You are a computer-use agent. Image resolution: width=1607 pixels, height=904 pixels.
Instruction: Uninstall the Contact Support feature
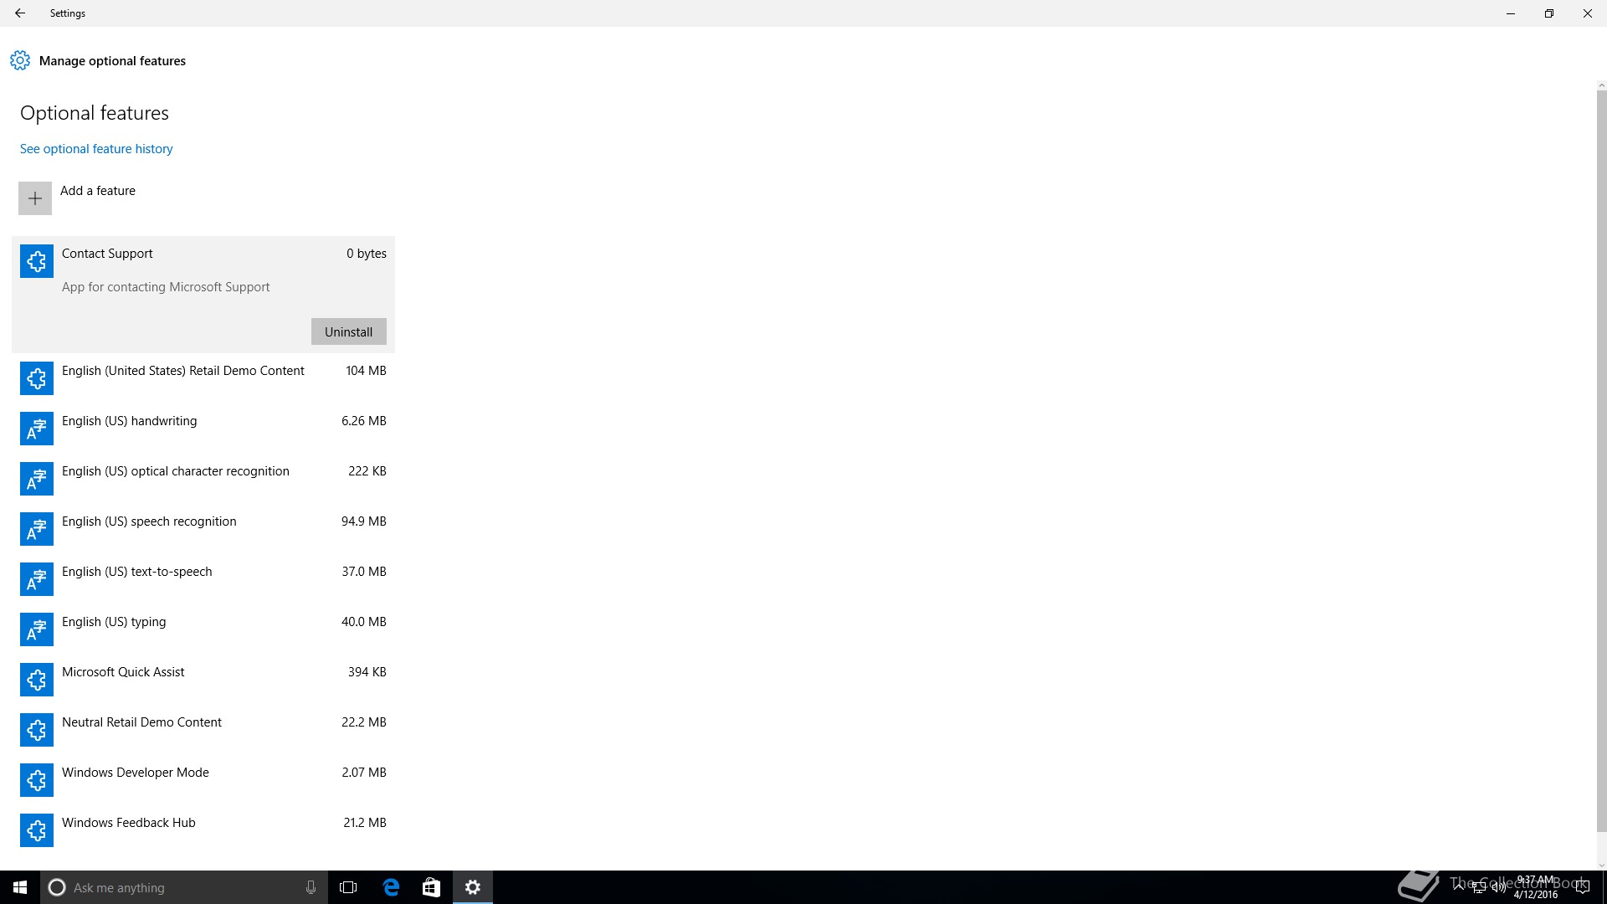tap(348, 331)
